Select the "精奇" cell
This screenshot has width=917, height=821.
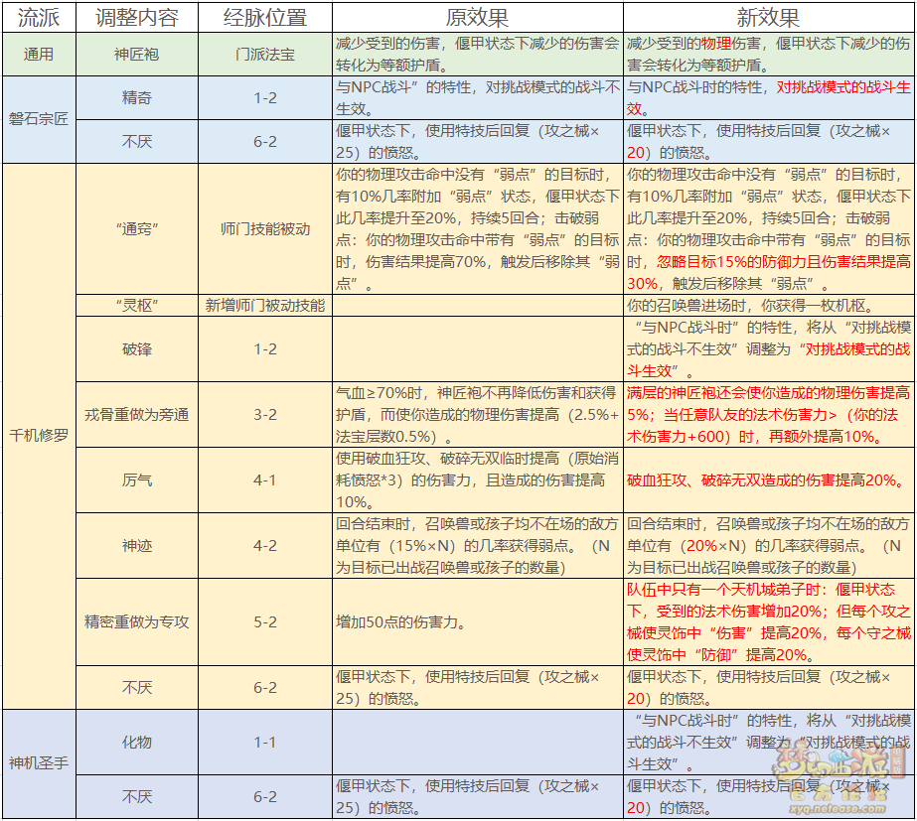click(x=137, y=97)
